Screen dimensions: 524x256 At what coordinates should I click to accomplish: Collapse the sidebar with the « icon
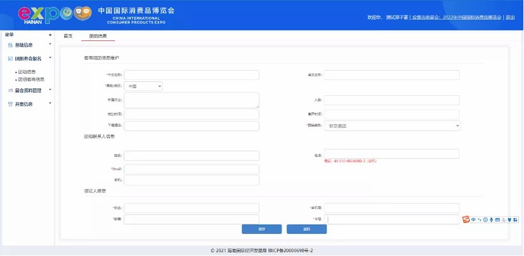(x=50, y=35)
